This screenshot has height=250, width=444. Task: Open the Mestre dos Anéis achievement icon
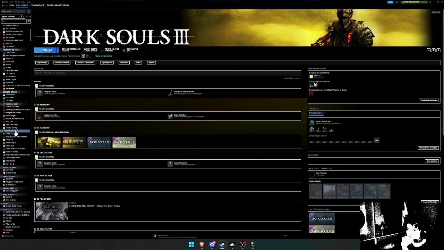[40, 116]
